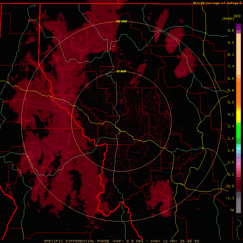This screenshot has height=243, width=243.
Task: Click the 7.4 scale value
Action: [x=231, y=66]
